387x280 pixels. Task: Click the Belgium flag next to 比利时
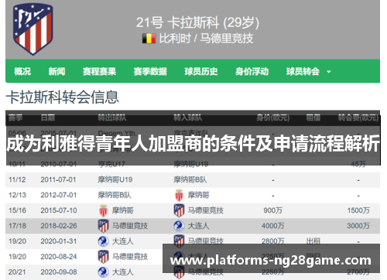tap(149, 39)
